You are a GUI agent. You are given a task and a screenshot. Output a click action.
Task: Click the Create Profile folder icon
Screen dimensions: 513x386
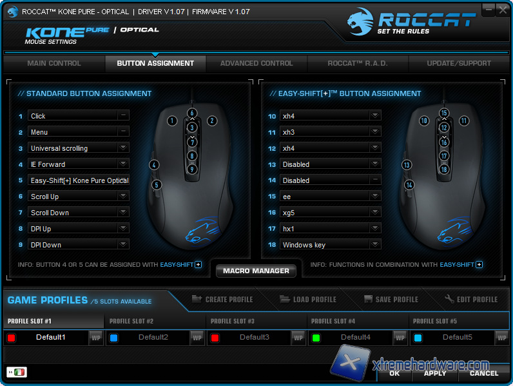click(197, 299)
